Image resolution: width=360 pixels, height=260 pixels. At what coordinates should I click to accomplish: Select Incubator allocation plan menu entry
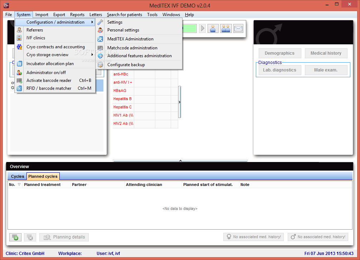(x=55, y=64)
